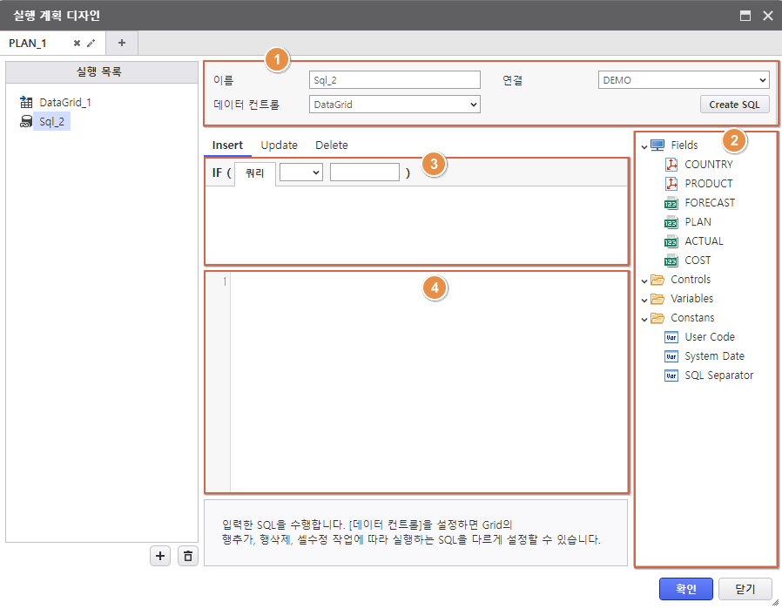Maximize the dialog window
This screenshot has width=782, height=609.
coord(745,16)
